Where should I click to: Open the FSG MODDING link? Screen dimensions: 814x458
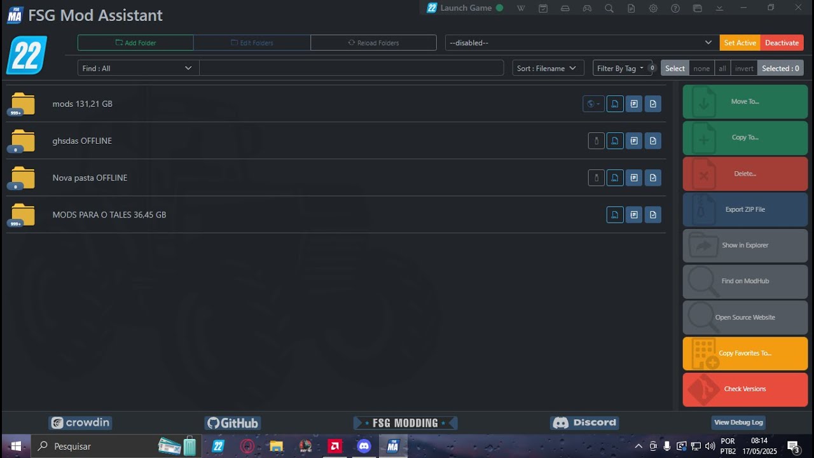click(x=406, y=423)
